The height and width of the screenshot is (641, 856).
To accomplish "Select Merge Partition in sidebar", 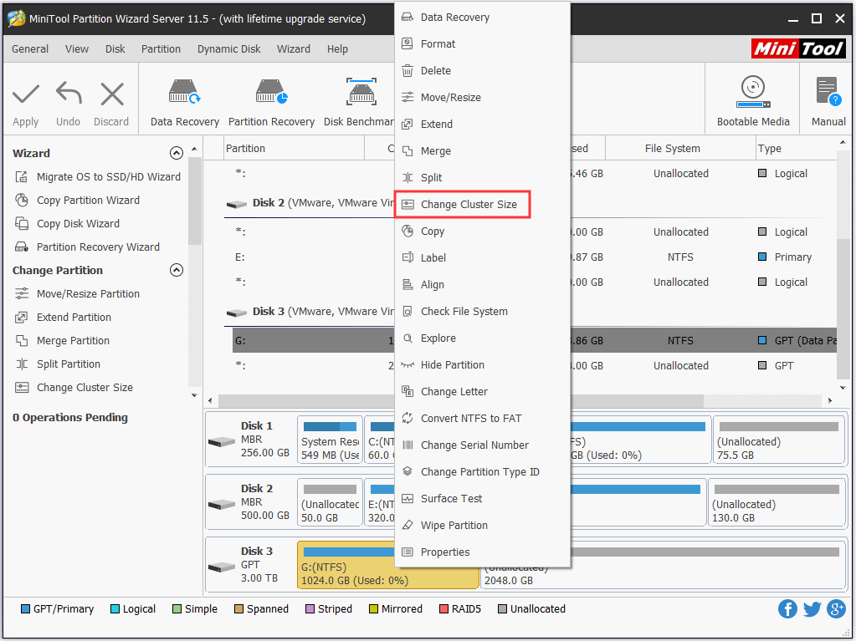I will point(62,341).
